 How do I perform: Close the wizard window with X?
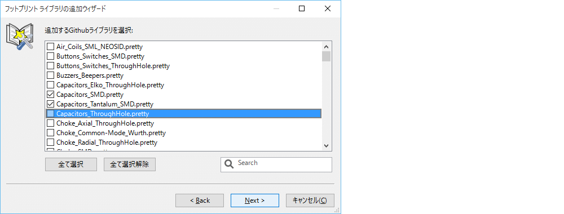click(x=327, y=8)
